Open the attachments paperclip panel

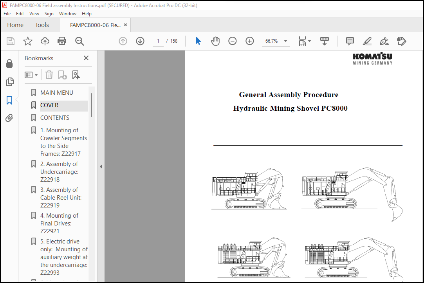coord(9,118)
